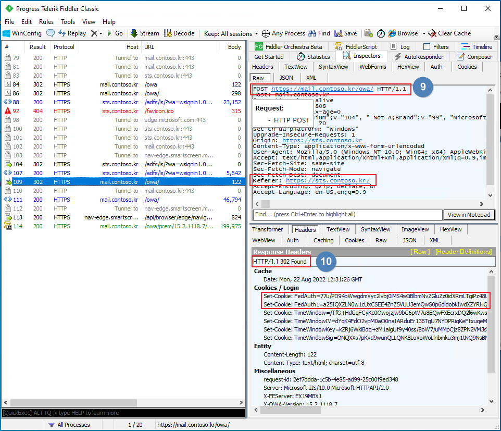Select the Get Started tab
The width and height of the screenshot is (501, 431).
(269, 57)
